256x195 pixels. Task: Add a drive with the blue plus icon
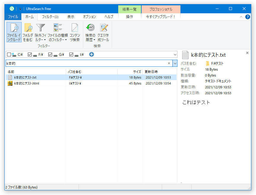tap(92, 54)
